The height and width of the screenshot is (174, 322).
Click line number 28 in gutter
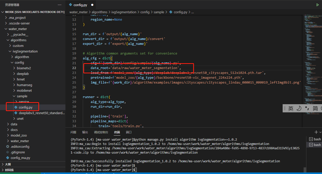74,97
